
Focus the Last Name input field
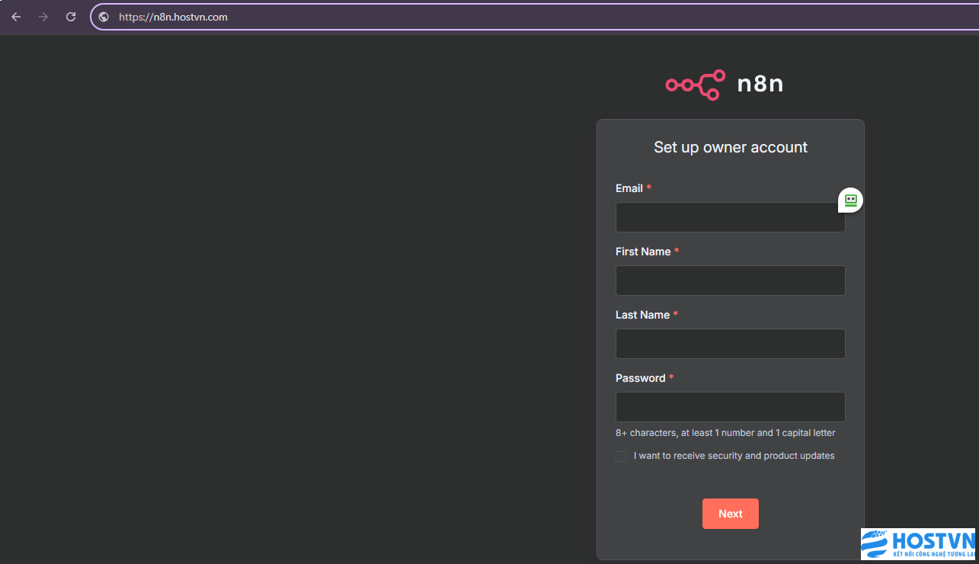730,344
